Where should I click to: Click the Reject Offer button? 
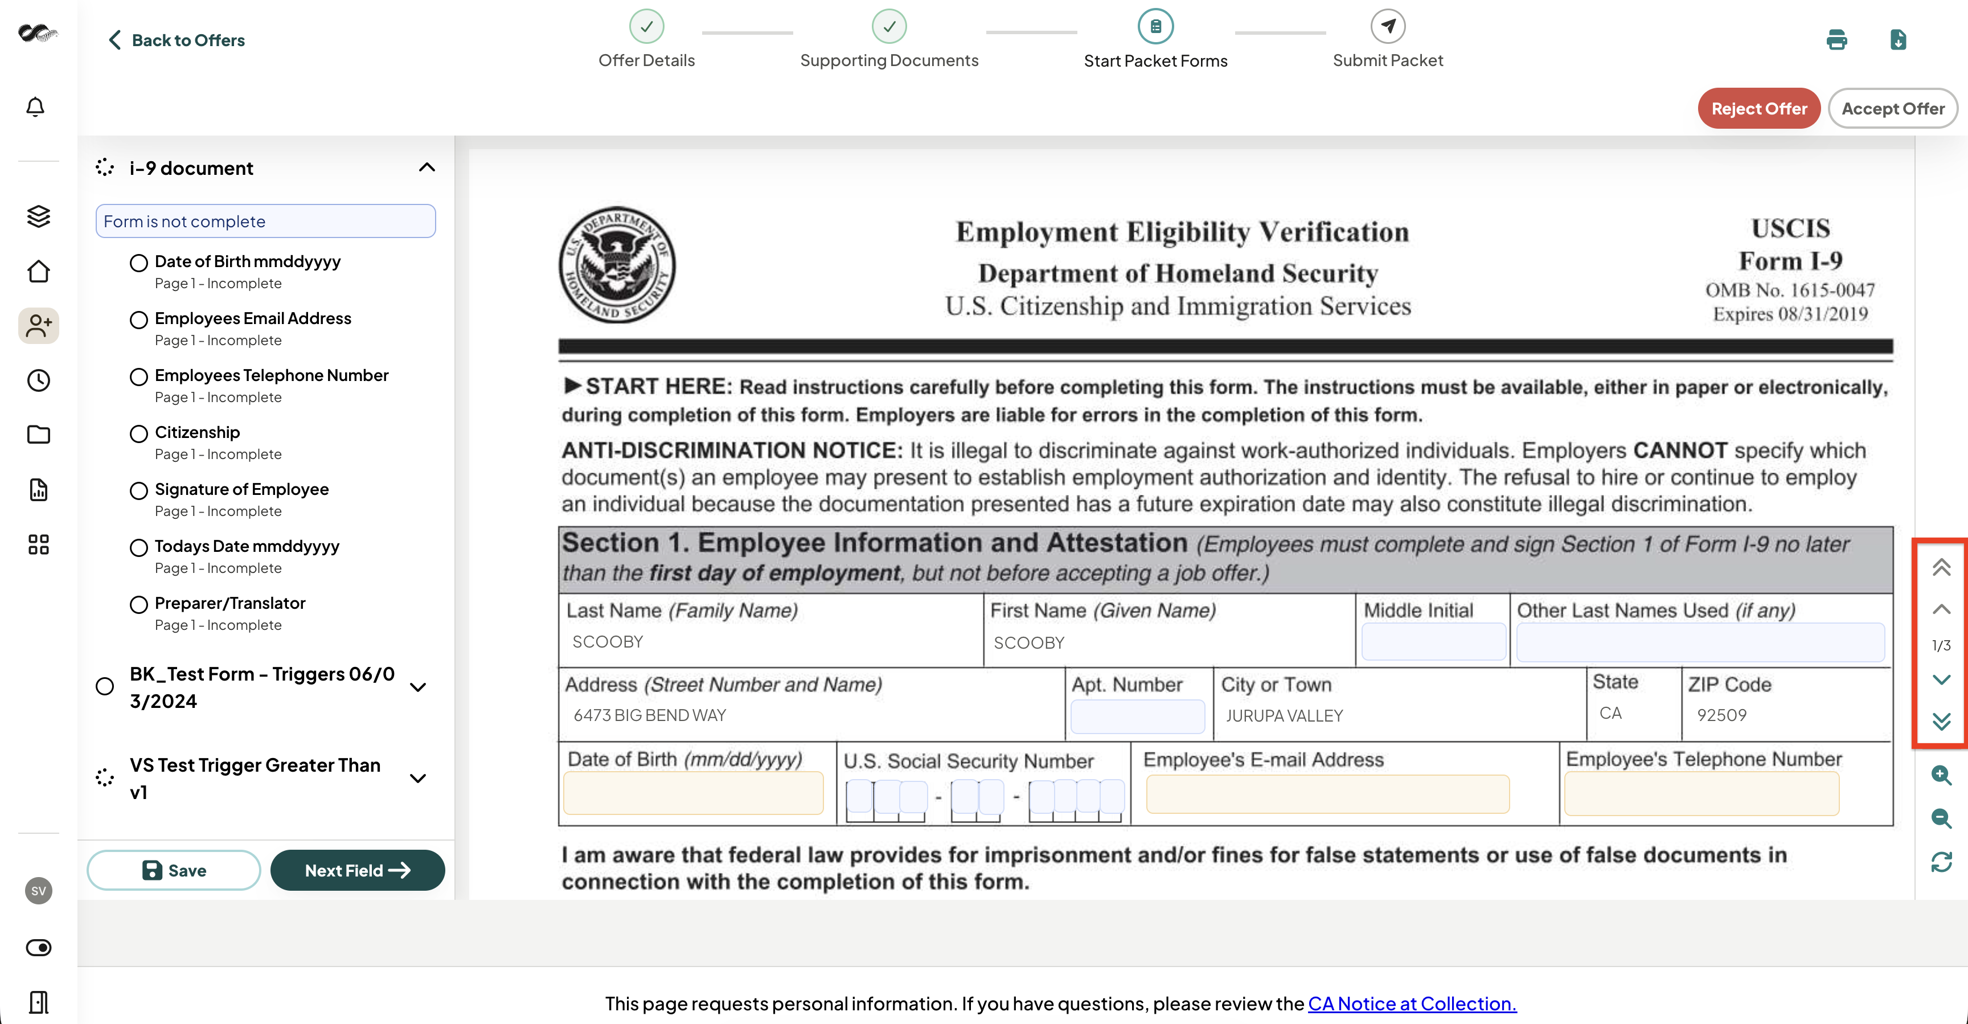click(x=1758, y=109)
